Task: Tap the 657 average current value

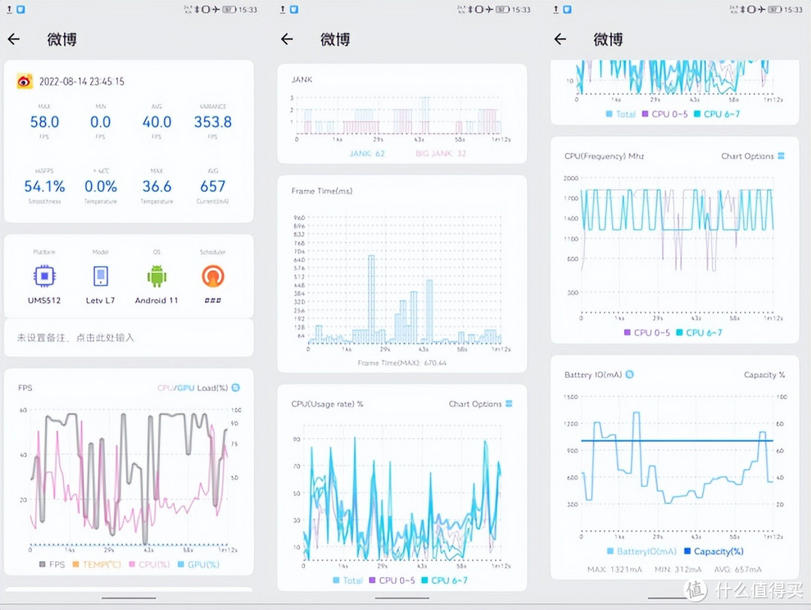Action: coord(213,187)
